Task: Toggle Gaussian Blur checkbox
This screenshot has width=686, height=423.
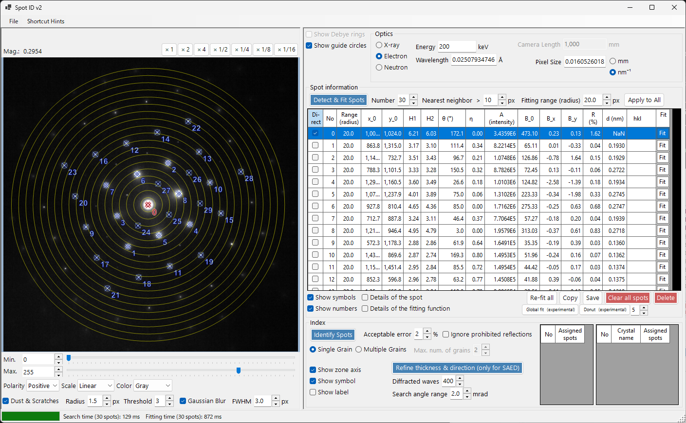Action: coord(183,401)
